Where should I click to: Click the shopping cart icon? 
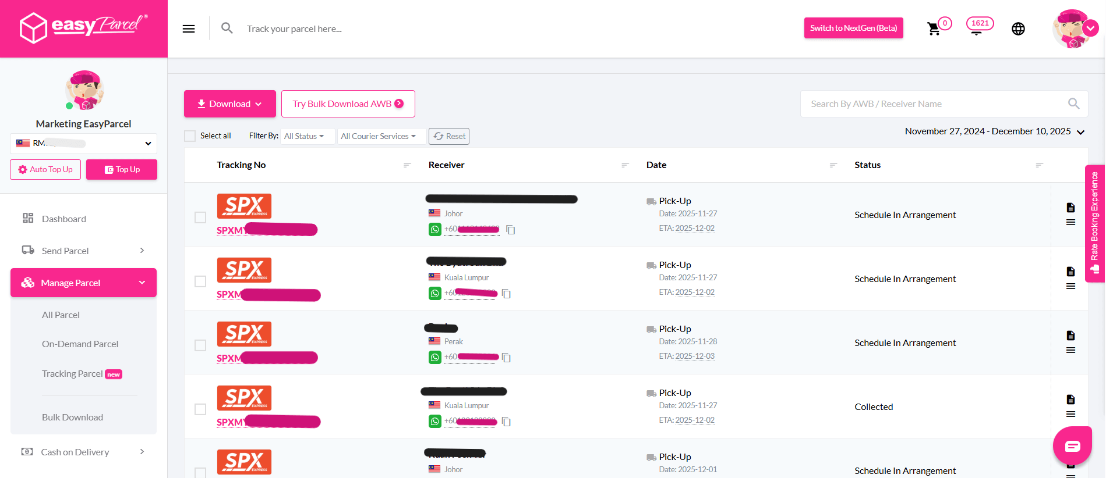(x=934, y=29)
